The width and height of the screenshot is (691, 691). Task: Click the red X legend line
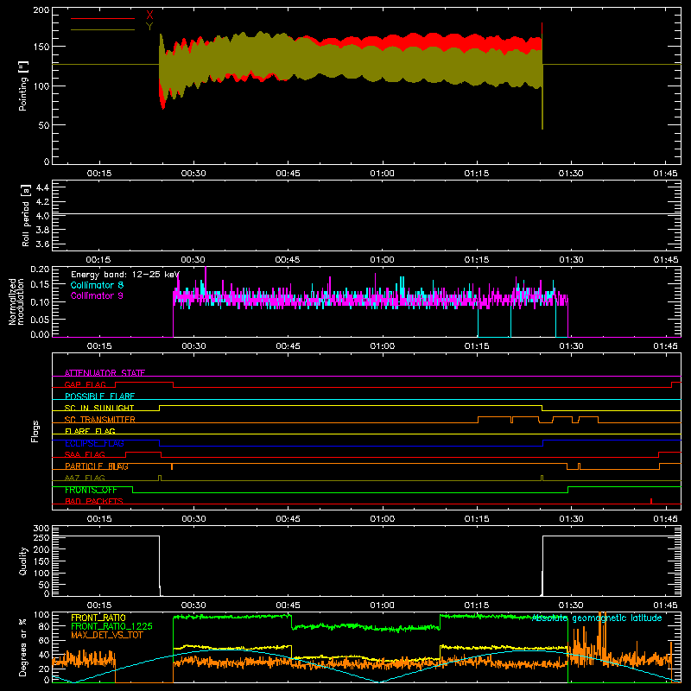point(103,18)
